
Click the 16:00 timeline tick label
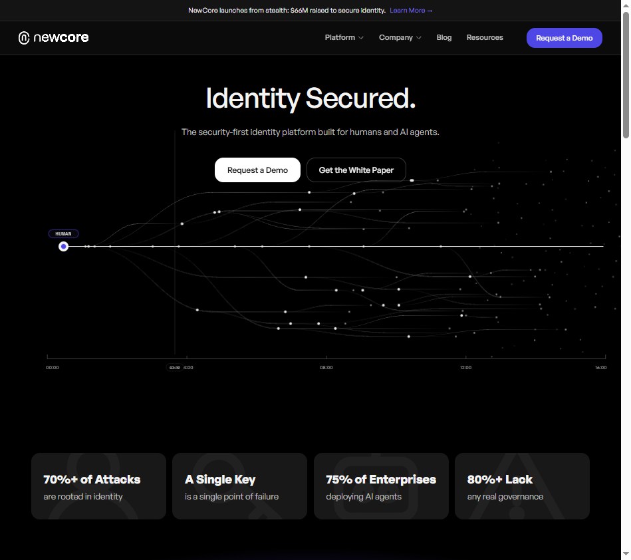[x=601, y=368]
